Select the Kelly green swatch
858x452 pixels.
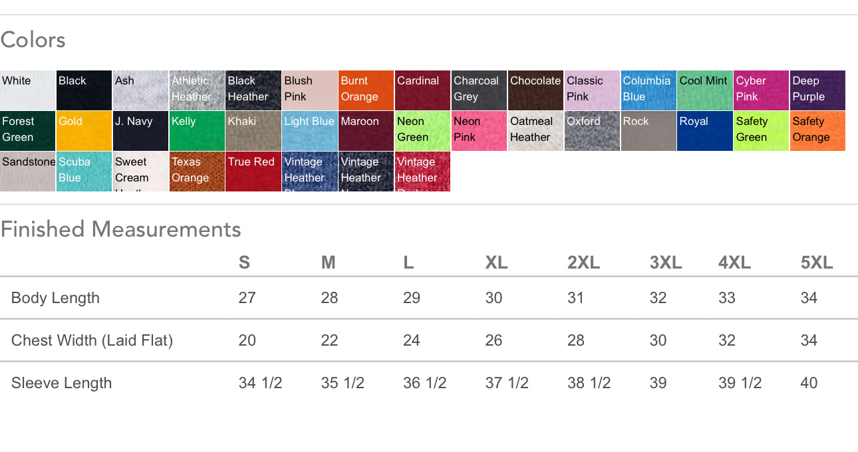pyautogui.click(x=197, y=131)
